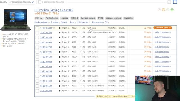
Task: Open the Конфигурации tab
Action: (x=41, y=22)
